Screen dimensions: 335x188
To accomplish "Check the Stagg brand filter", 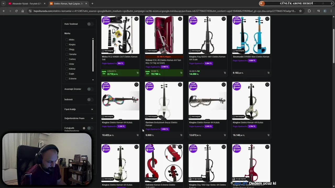I will tap(67, 49).
